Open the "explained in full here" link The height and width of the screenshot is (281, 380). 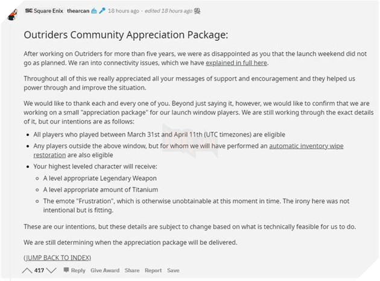pyautogui.click(x=236, y=63)
